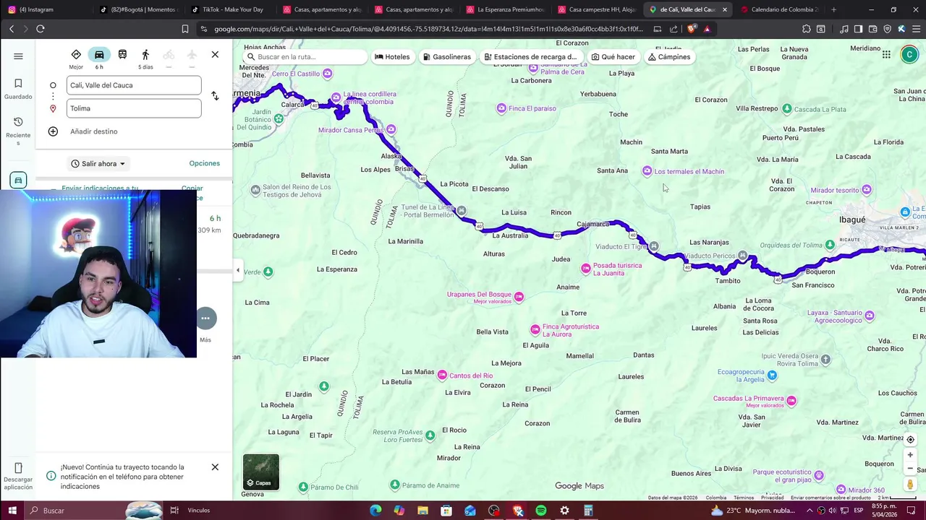Open route Opciones
The height and width of the screenshot is (520, 926).
(205, 163)
